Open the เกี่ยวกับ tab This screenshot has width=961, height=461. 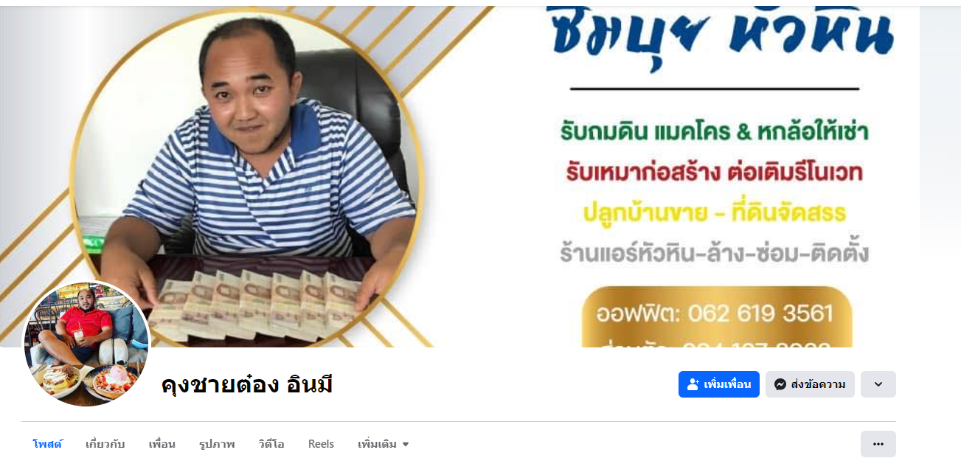[x=105, y=444]
